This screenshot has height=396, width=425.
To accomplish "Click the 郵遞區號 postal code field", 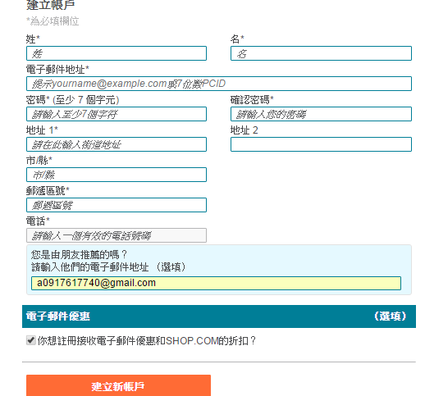I will 117,205.
